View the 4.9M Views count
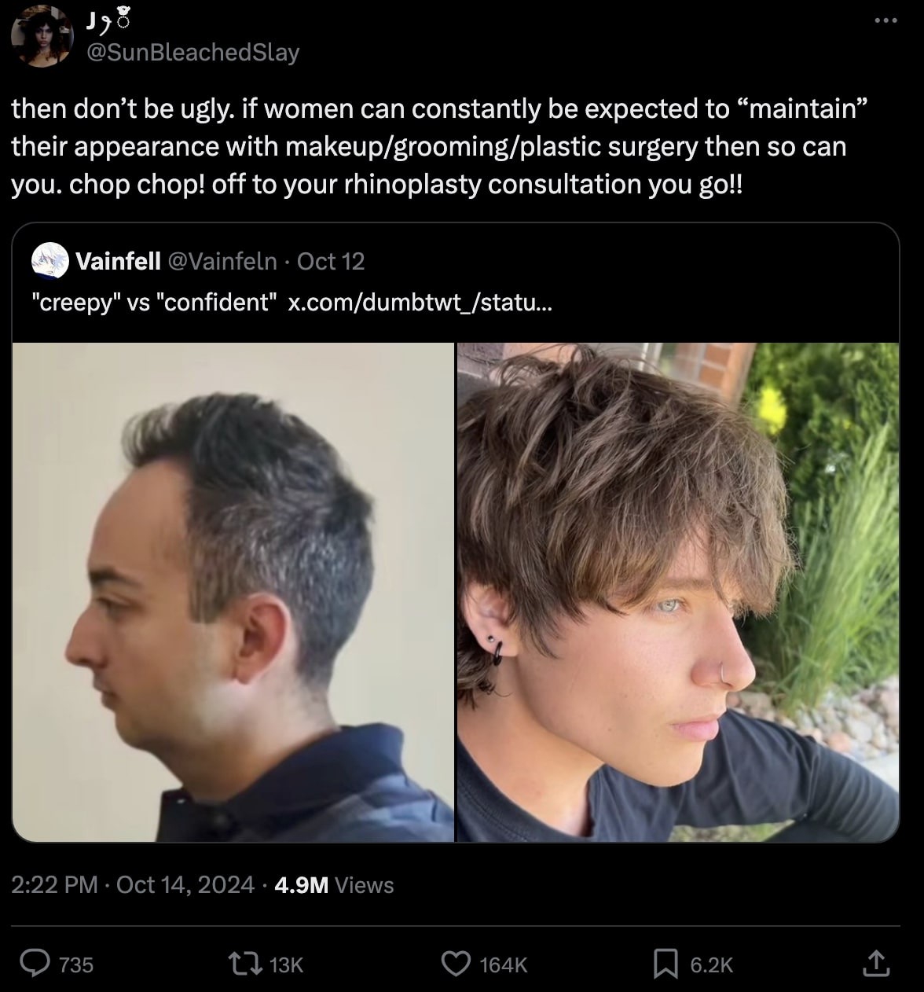The height and width of the screenshot is (992, 924). click(335, 885)
